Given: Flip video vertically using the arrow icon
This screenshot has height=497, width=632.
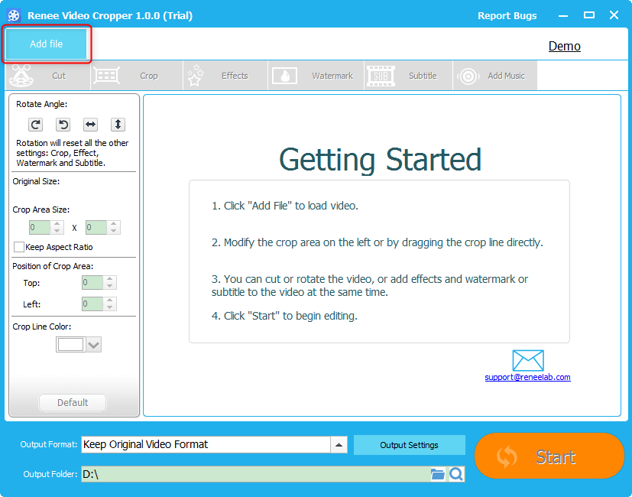Looking at the screenshot, I should coord(118,125).
